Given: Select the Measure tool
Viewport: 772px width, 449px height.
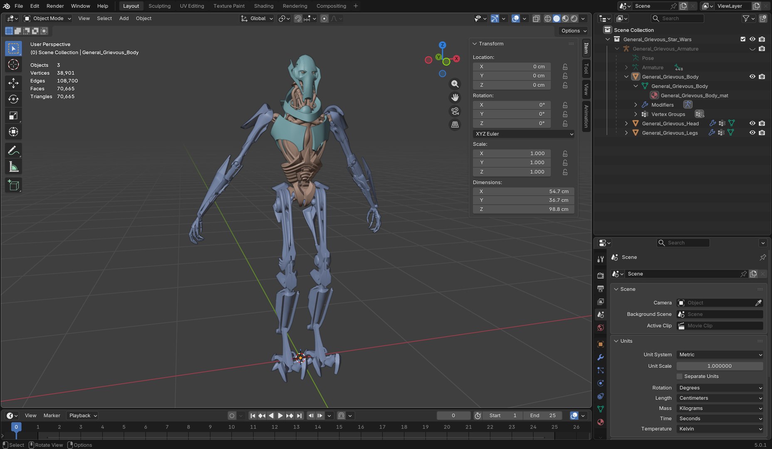Looking at the screenshot, I should [x=13, y=167].
